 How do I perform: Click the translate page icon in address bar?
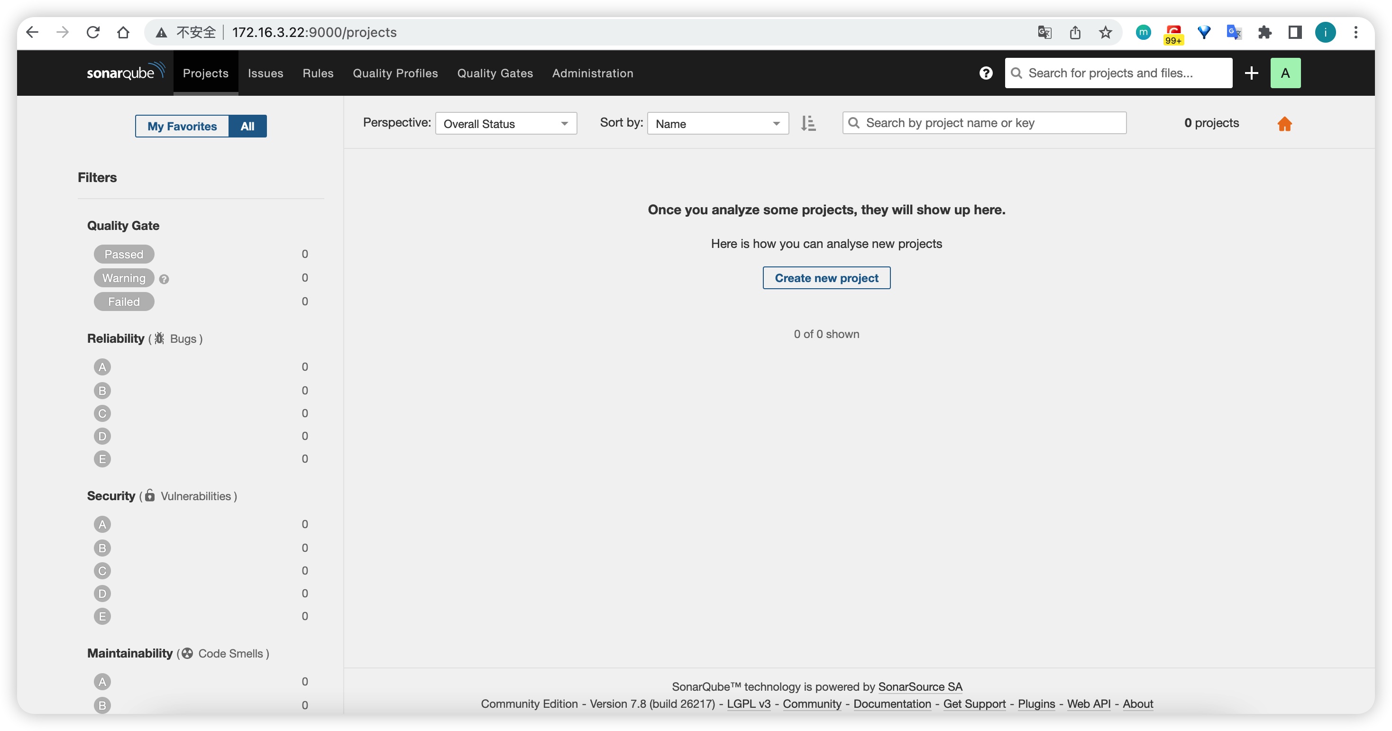click(x=1044, y=32)
